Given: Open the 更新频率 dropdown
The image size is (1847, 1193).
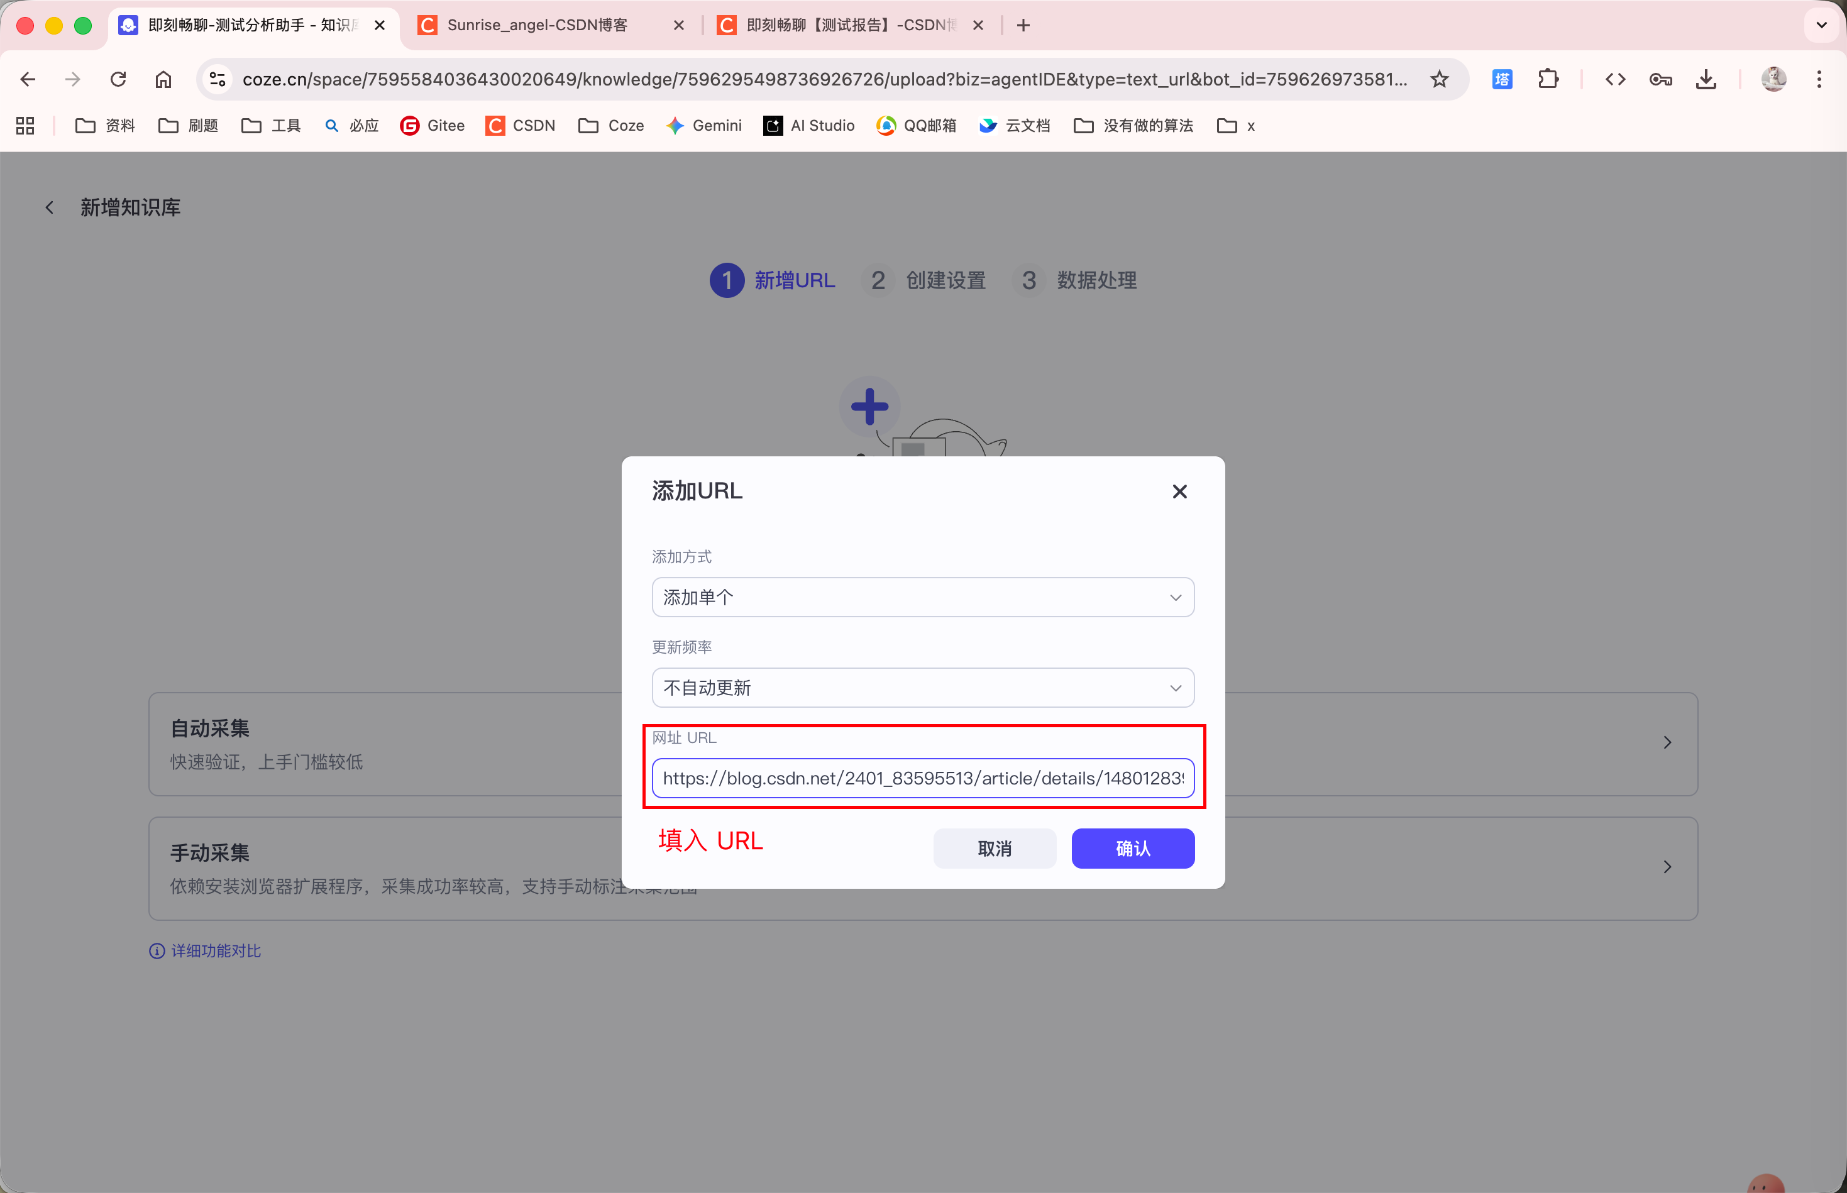Looking at the screenshot, I should point(922,688).
